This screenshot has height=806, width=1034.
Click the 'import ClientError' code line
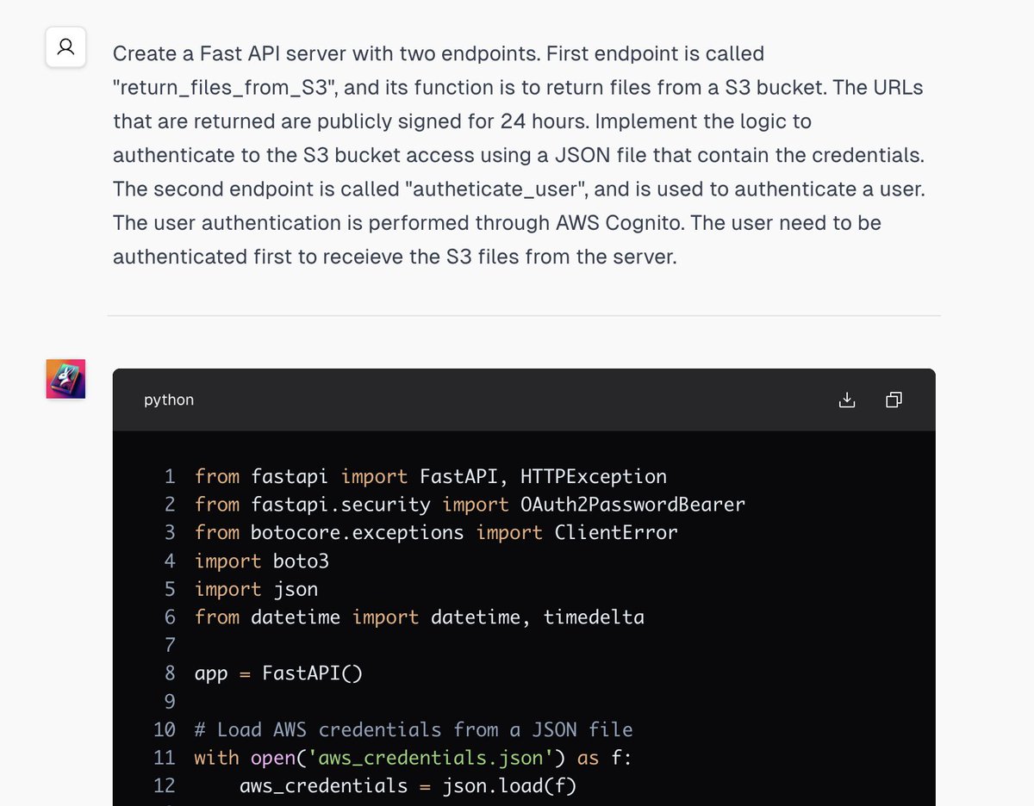pos(436,533)
